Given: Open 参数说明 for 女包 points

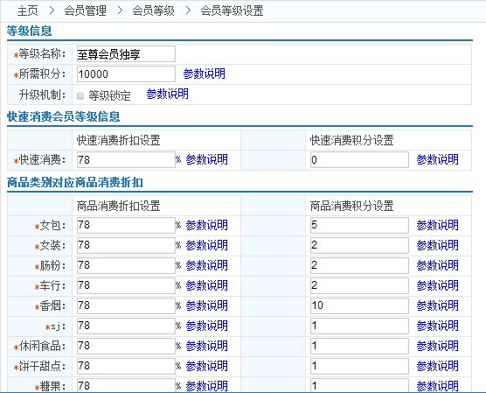Looking at the screenshot, I should point(438,225).
